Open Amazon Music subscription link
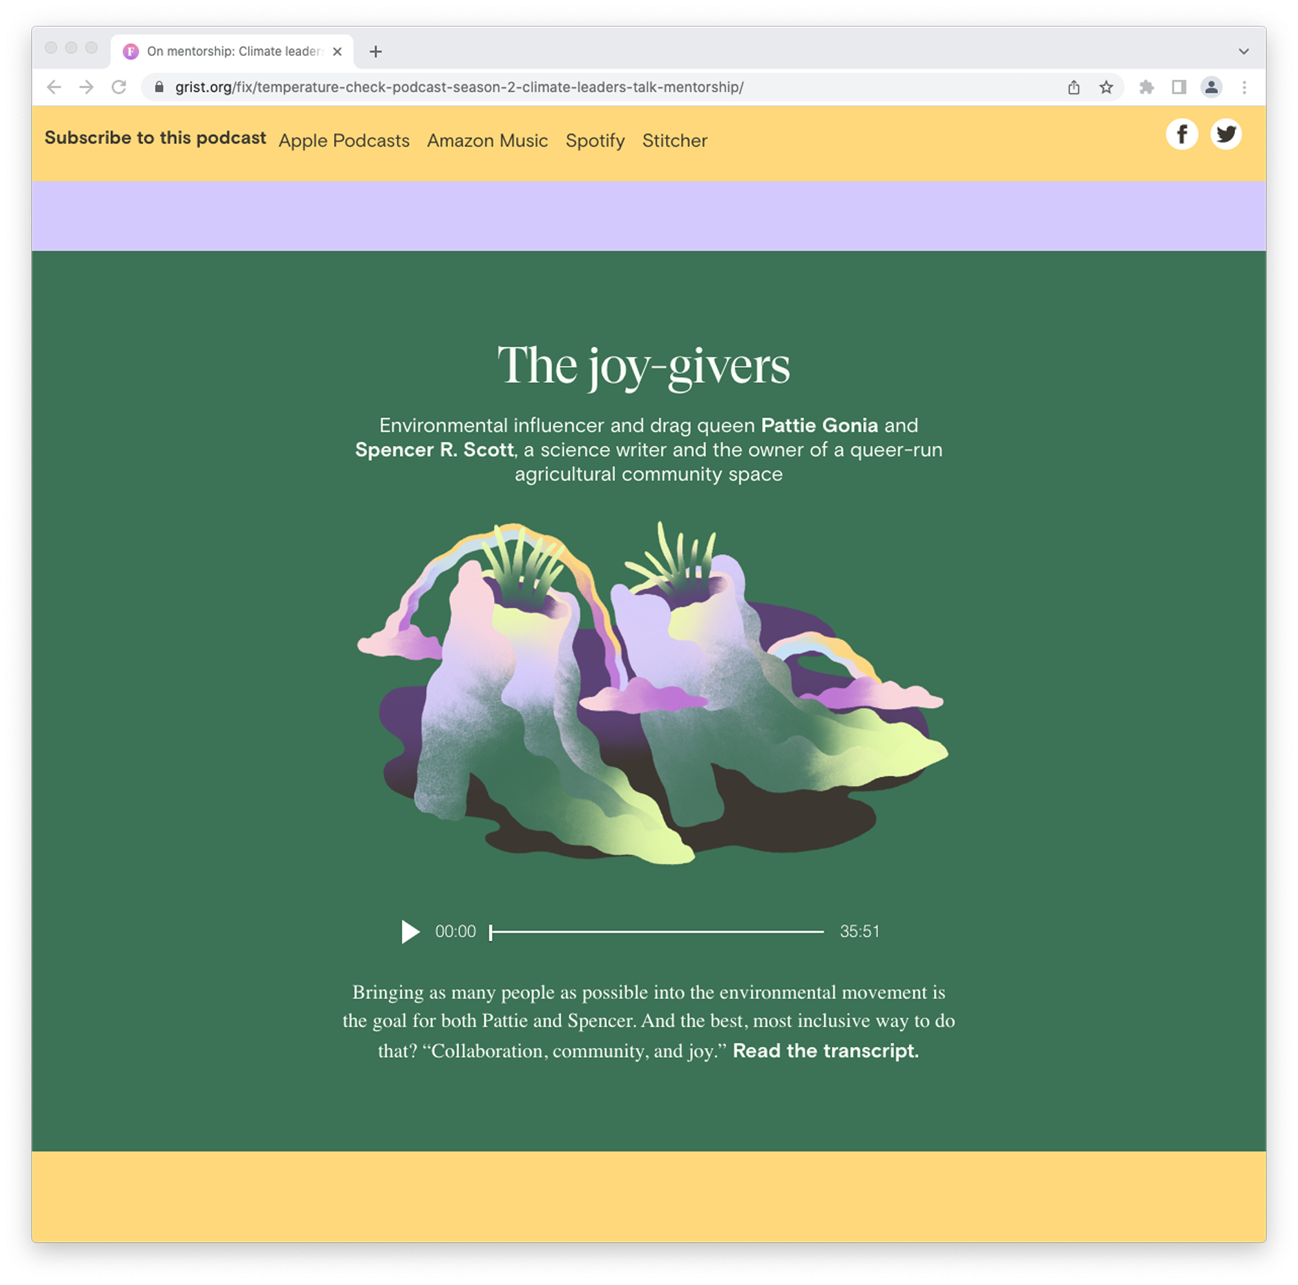Viewport: 1298px width, 1285px height. (x=487, y=140)
